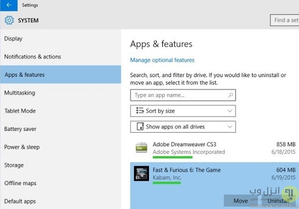This screenshot has width=299, height=209.
Task: Expand the Show apps on all drives dropdown
Action: tap(183, 127)
